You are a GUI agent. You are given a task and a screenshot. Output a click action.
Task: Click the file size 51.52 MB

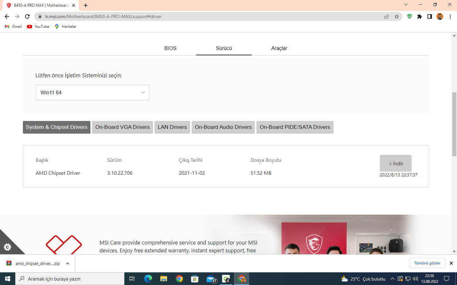[x=261, y=173]
